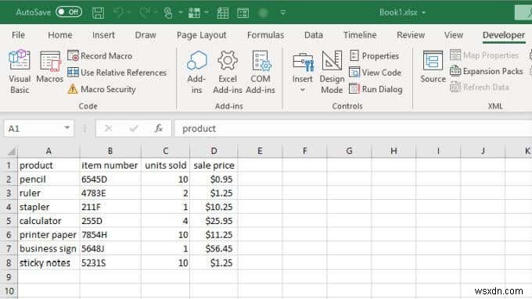Click the Save disk icon
The width and height of the screenshot is (532, 299).
click(98, 12)
